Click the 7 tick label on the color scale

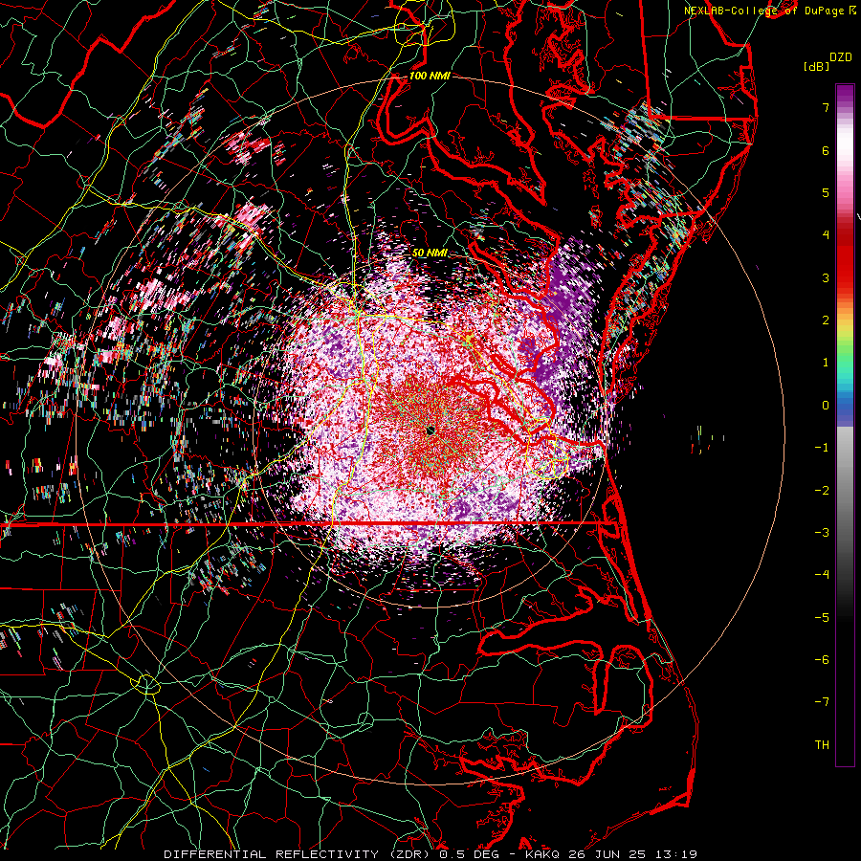click(826, 107)
